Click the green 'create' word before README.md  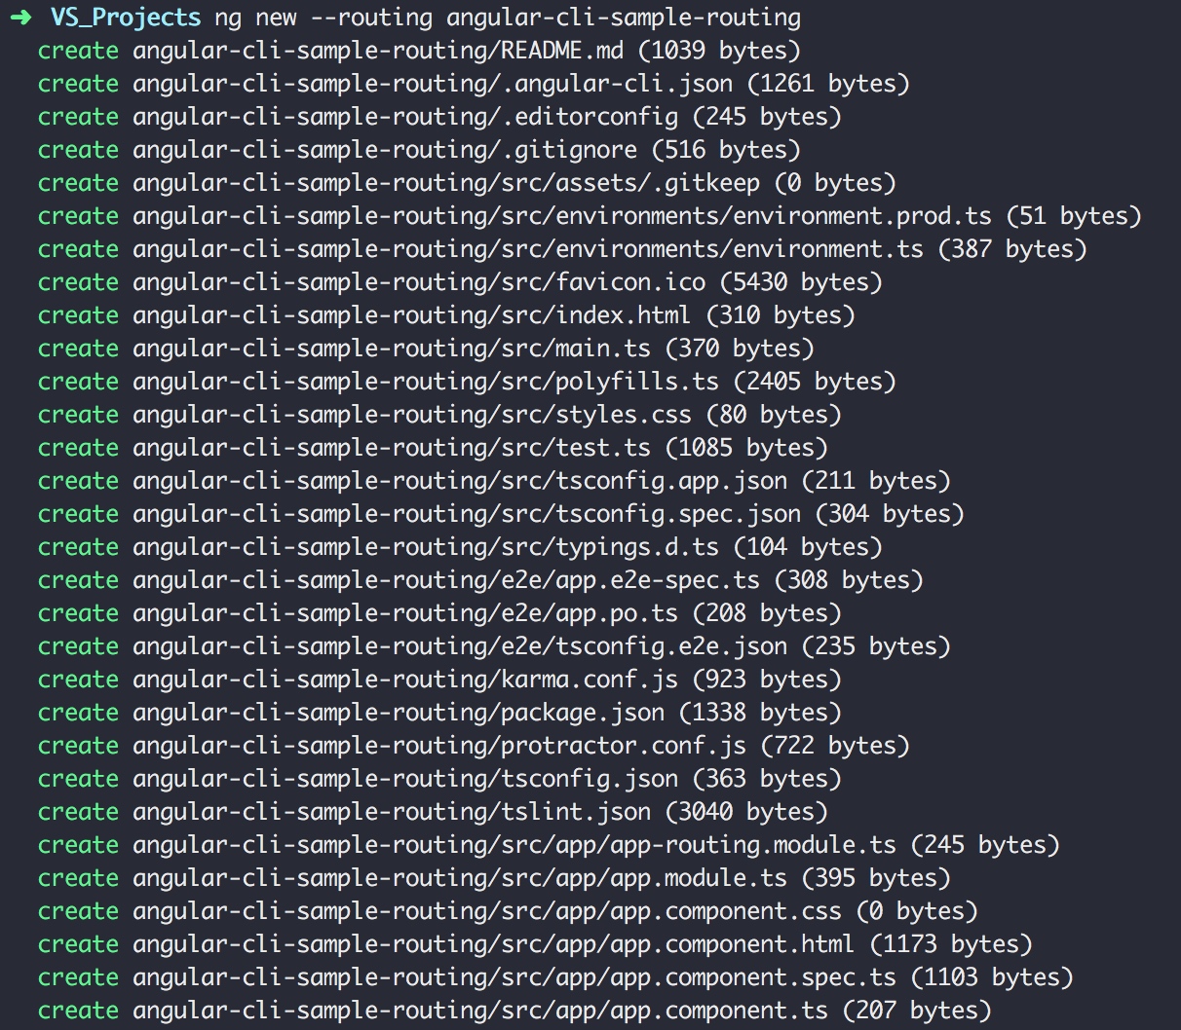pyautogui.click(x=78, y=51)
